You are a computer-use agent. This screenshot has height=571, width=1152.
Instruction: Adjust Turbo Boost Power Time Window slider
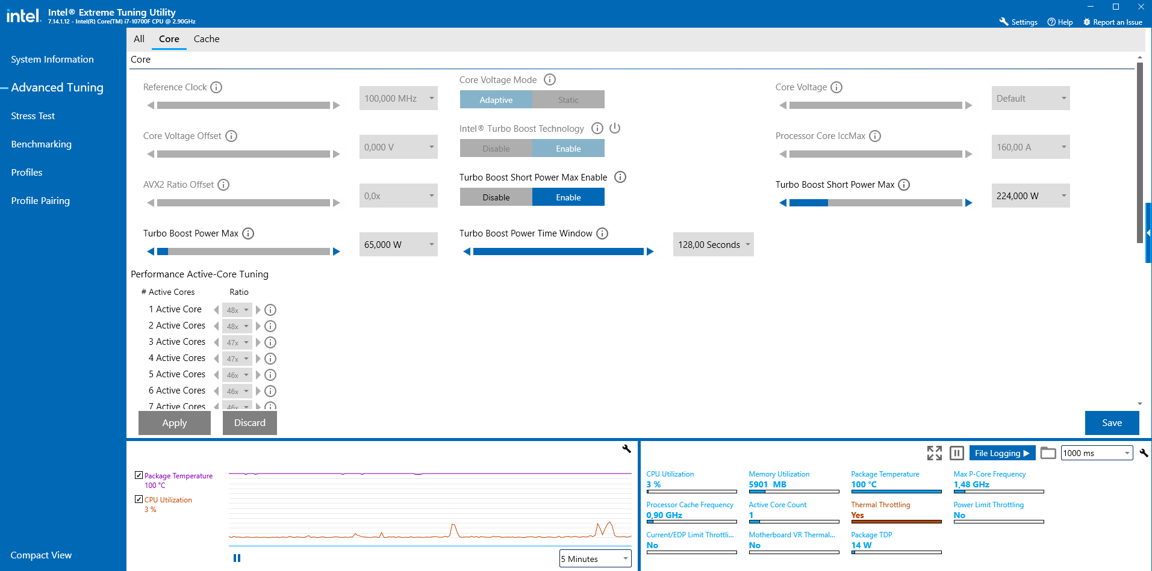click(559, 252)
